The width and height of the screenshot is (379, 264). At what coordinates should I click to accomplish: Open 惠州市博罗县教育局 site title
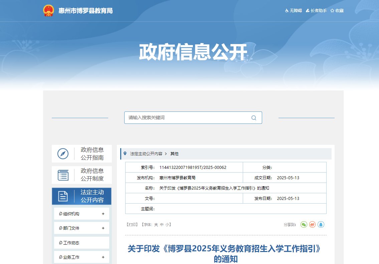click(85, 11)
